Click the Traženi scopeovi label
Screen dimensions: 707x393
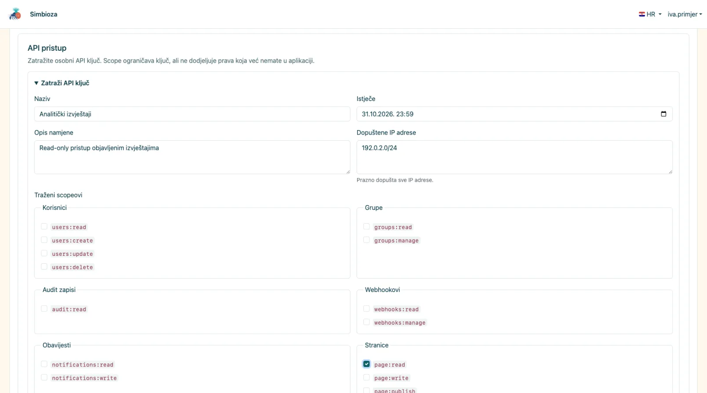pyautogui.click(x=58, y=195)
